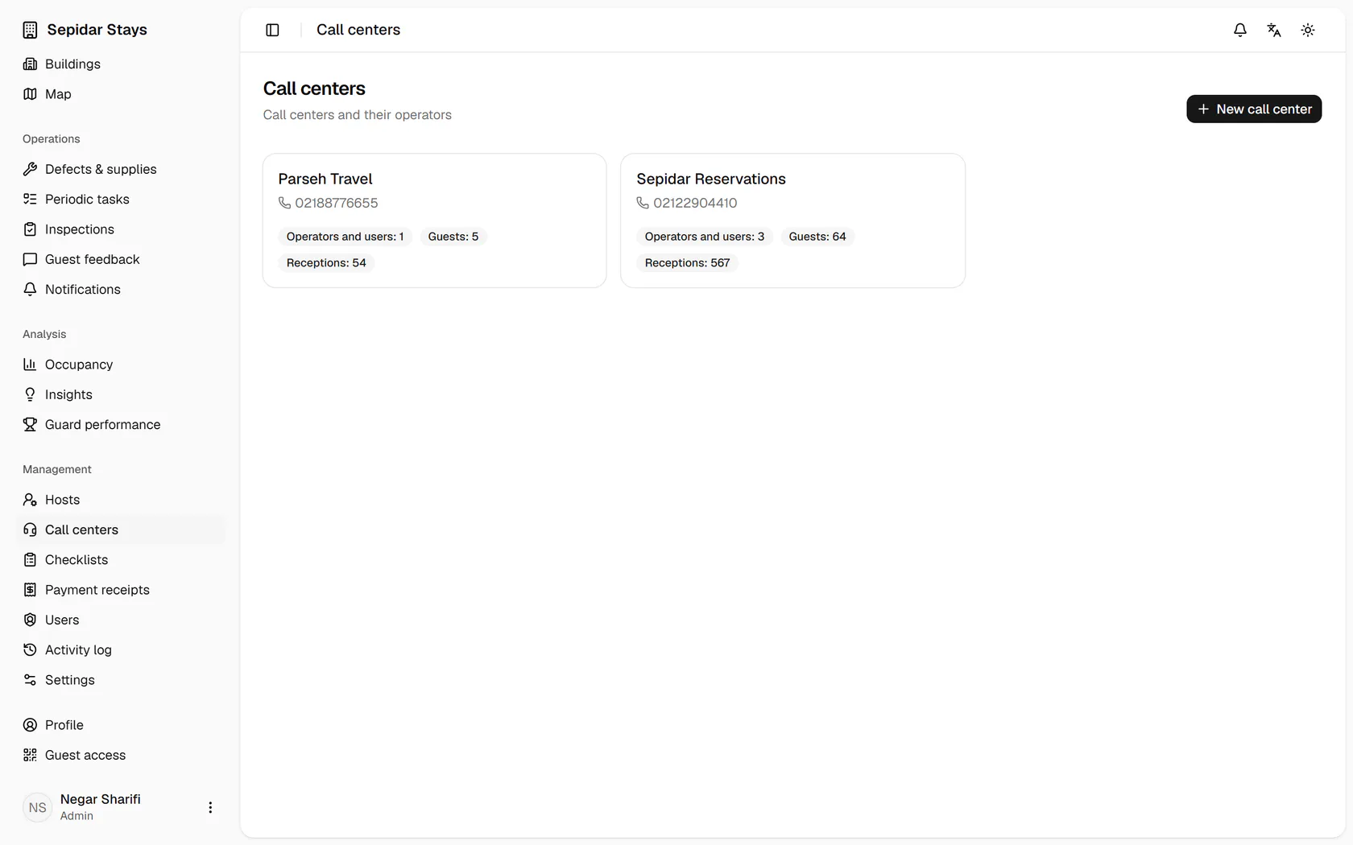
Task: Click the Payment receipts icon
Action: [x=30, y=590]
